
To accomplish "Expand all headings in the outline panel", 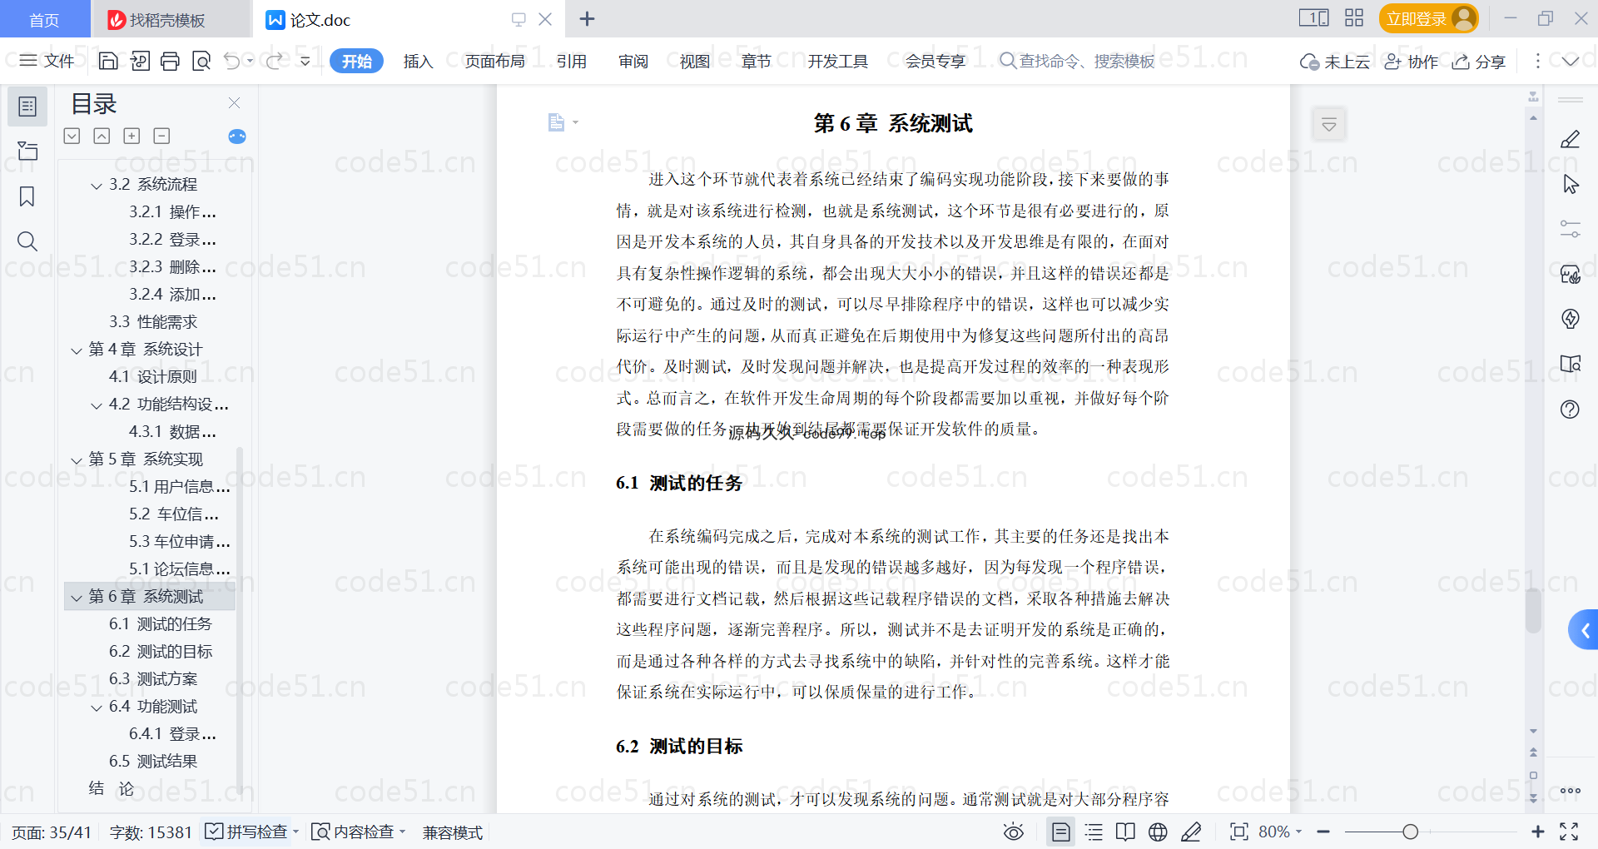I will pos(72,136).
